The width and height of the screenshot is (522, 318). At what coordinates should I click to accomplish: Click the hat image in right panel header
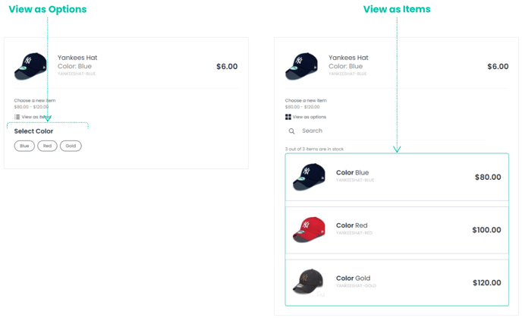[301, 66]
